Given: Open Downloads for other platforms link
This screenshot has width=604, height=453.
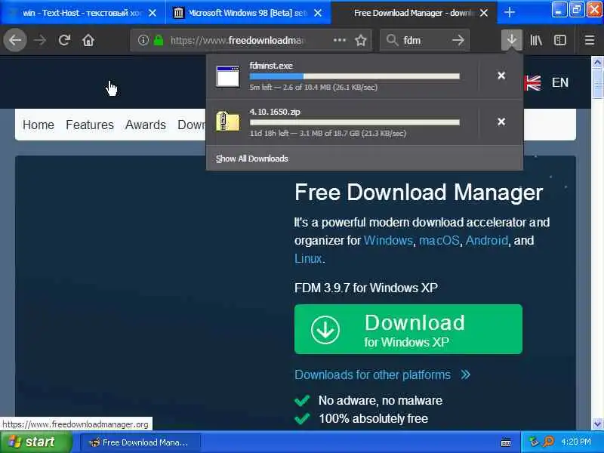Looking at the screenshot, I should pyautogui.click(x=383, y=374).
